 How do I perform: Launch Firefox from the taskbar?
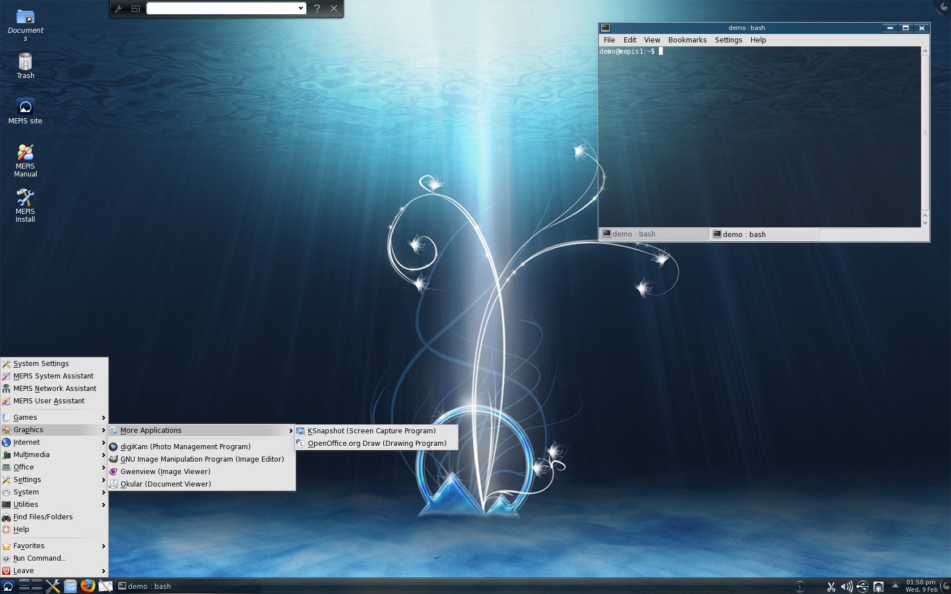[x=88, y=586]
